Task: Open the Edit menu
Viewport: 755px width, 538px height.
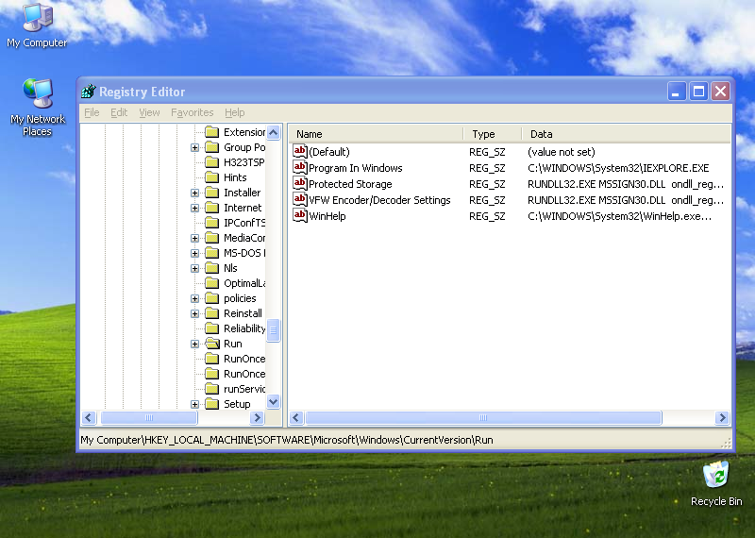Action: pyautogui.click(x=119, y=112)
